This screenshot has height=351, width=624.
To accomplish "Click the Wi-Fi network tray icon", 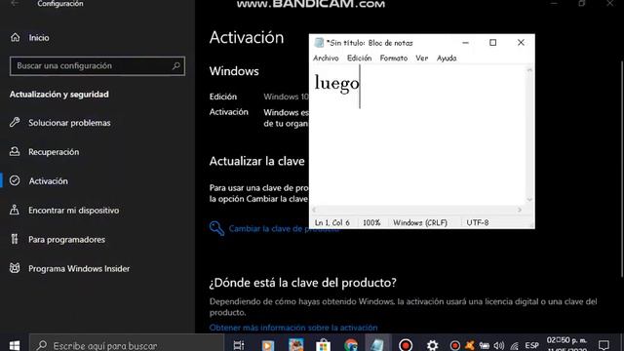I will (x=515, y=345).
